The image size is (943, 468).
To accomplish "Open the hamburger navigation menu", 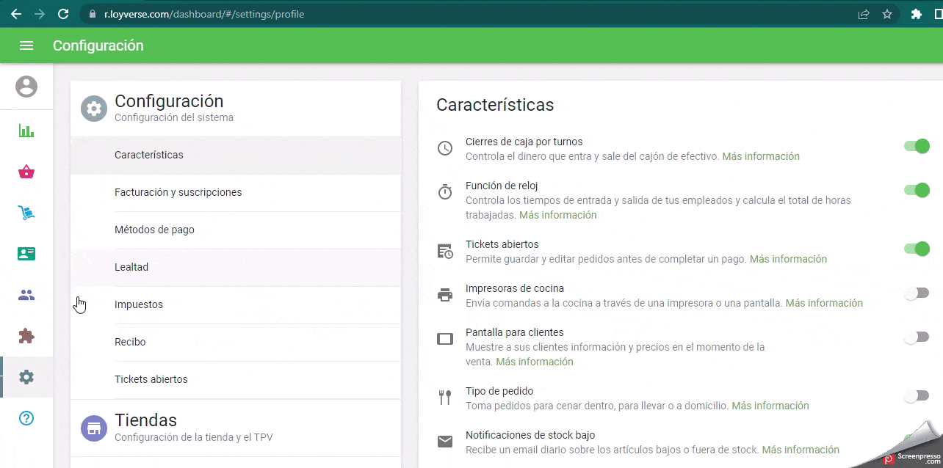I will [26, 45].
